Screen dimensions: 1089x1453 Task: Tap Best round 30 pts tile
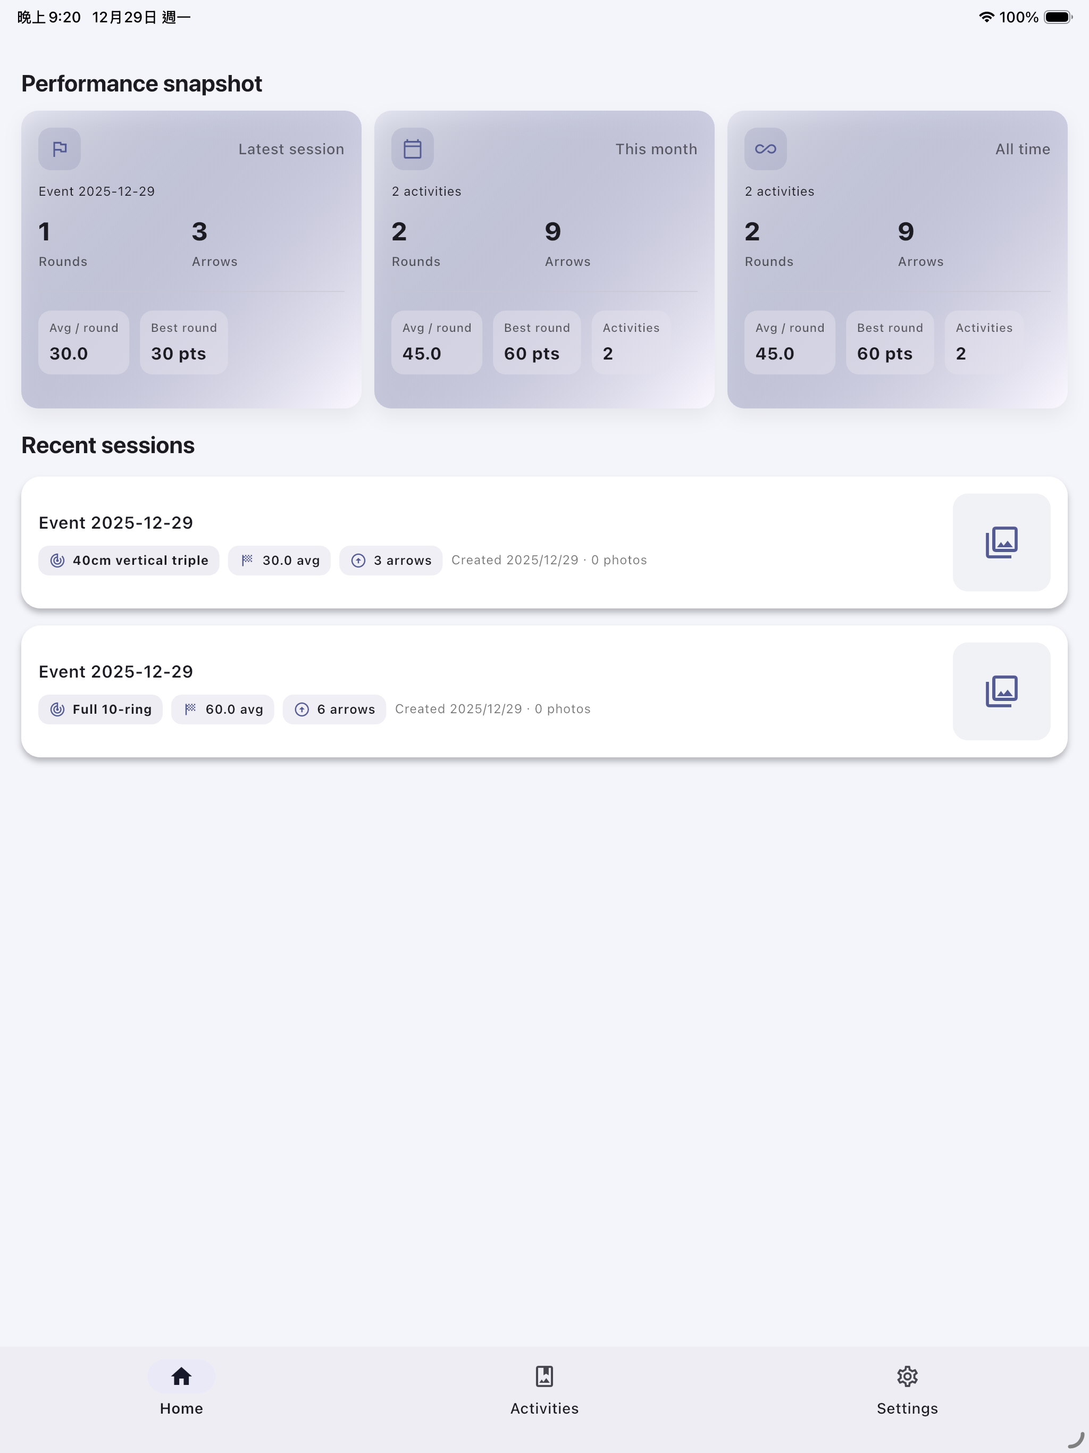point(184,342)
